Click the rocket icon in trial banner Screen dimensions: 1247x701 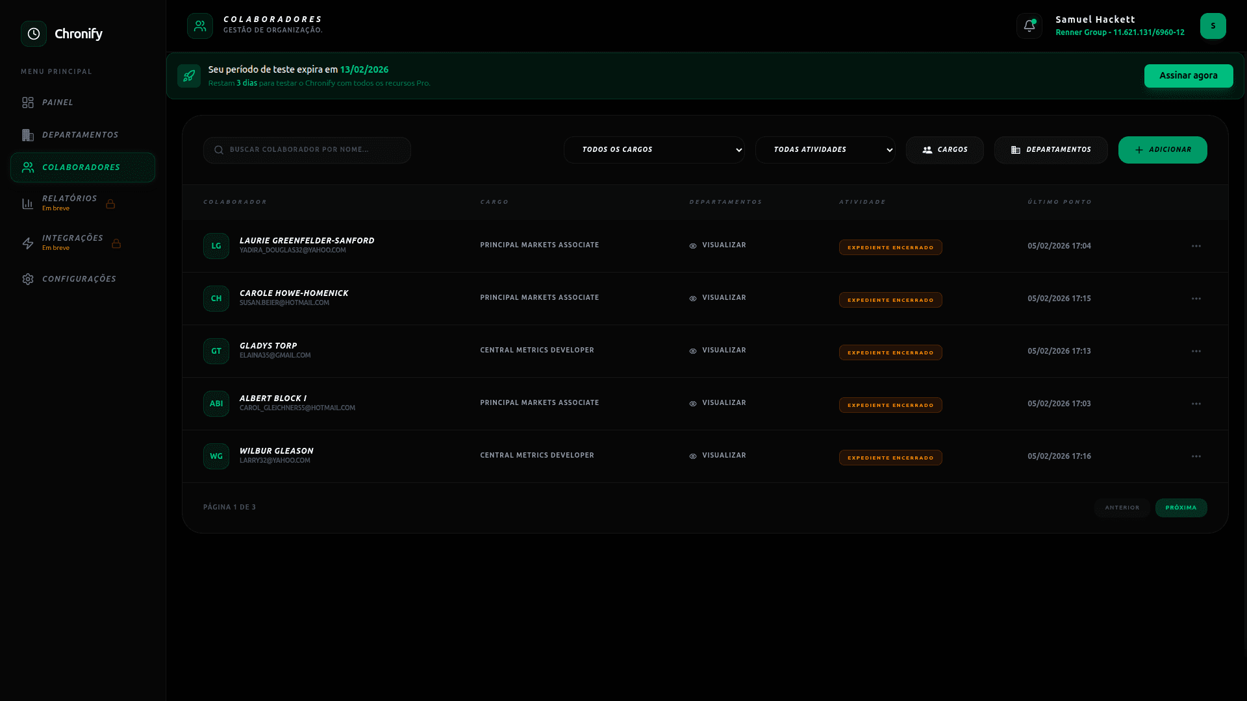click(189, 76)
